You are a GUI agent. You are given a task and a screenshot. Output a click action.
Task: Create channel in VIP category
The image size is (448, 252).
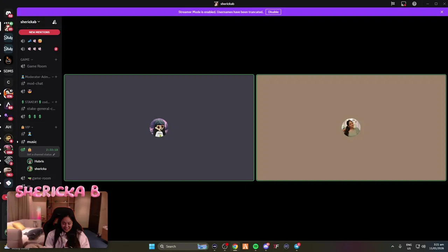[56, 127]
